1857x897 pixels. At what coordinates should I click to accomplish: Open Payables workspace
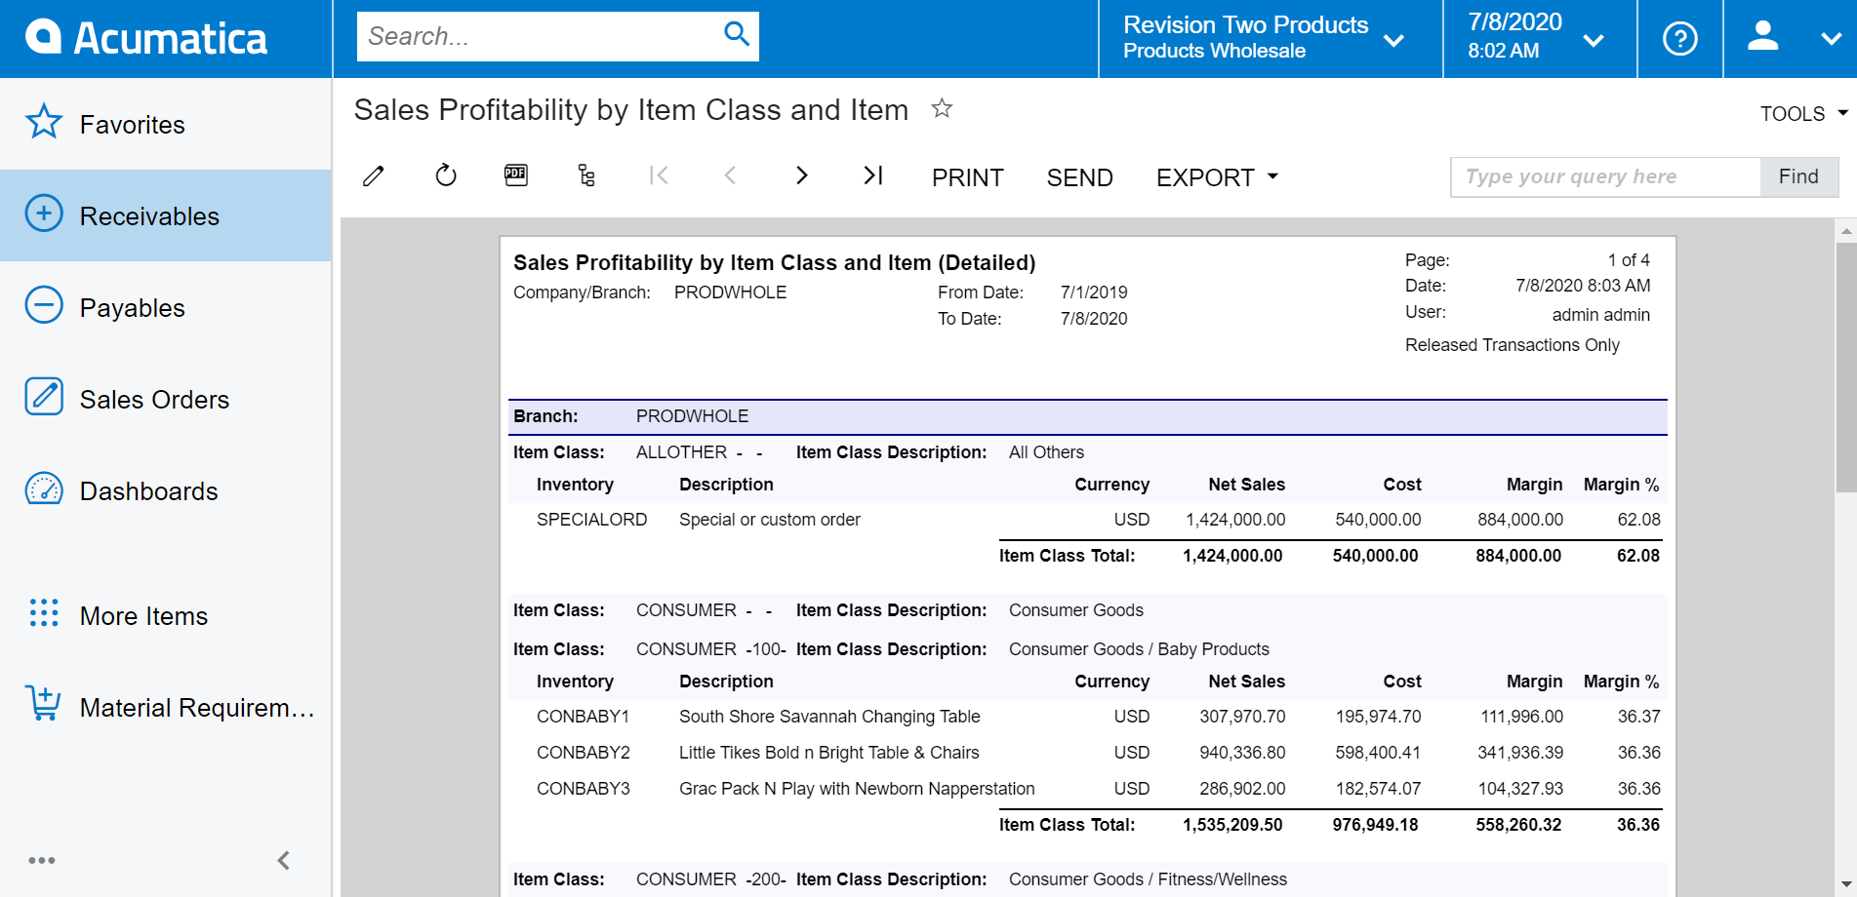click(x=166, y=307)
